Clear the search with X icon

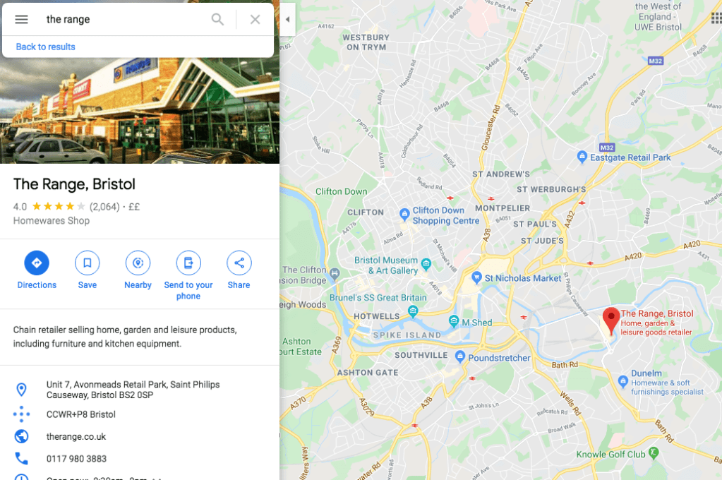click(255, 19)
